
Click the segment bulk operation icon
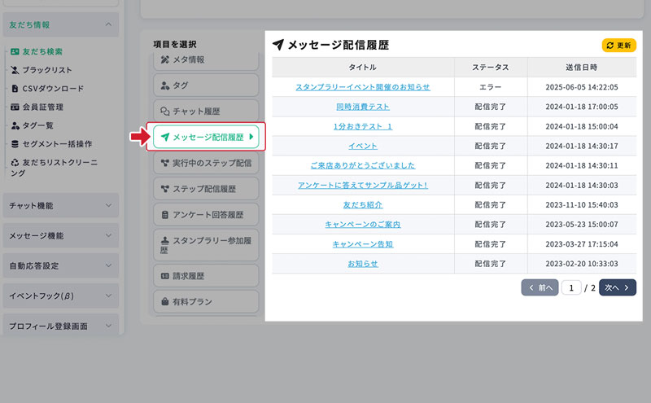coord(15,144)
